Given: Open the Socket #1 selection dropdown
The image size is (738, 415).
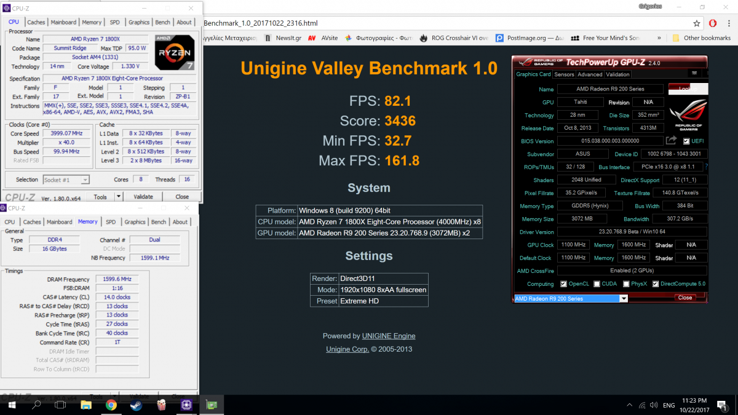Looking at the screenshot, I should (x=66, y=180).
